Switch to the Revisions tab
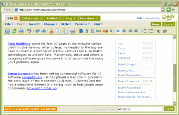The width and height of the screenshot is (179, 115). pos(89,18)
